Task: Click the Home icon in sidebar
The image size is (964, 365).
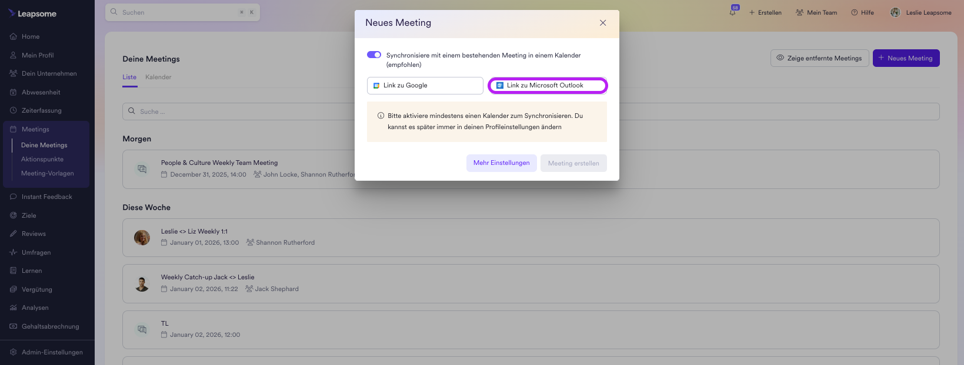Action: [x=14, y=36]
